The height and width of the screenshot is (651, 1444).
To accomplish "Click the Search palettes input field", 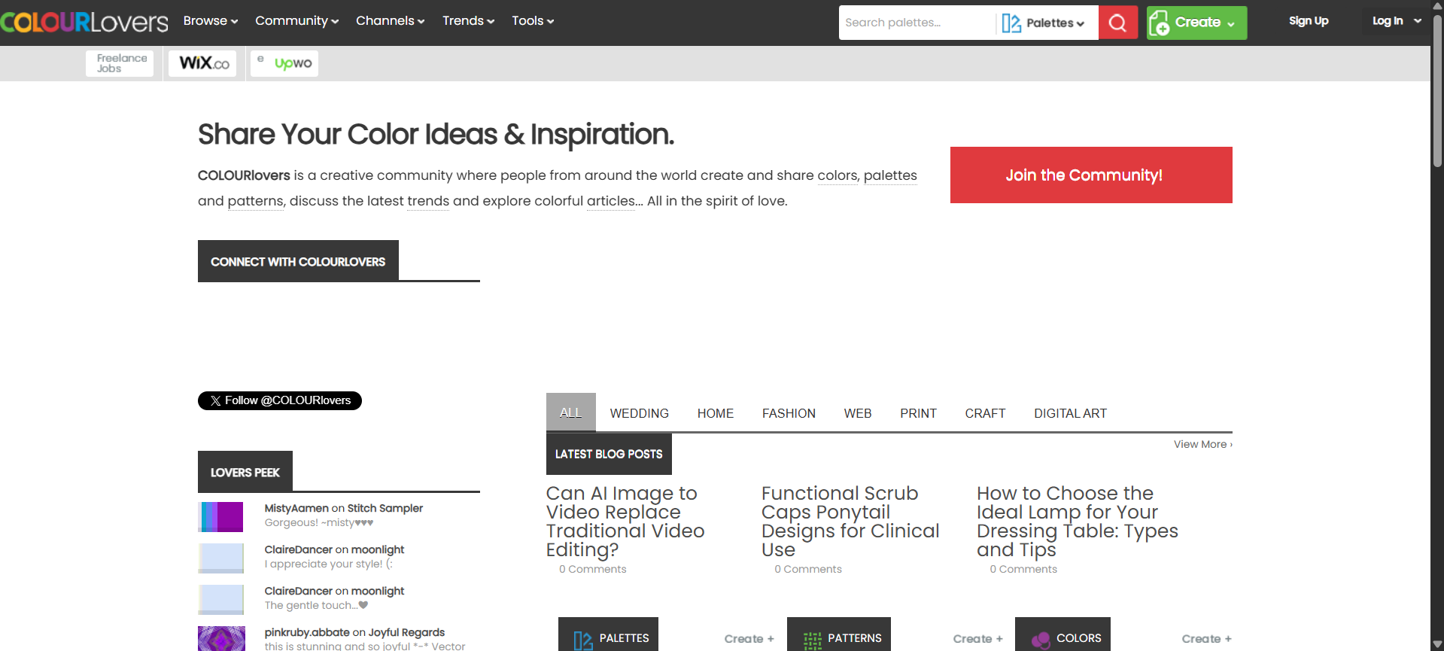I will [x=917, y=23].
